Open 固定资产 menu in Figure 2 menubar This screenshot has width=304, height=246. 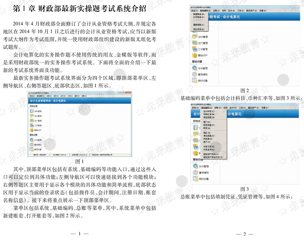point(252,11)
